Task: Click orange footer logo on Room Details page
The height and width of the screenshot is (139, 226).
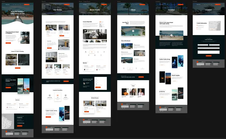Action: [84, 120]
